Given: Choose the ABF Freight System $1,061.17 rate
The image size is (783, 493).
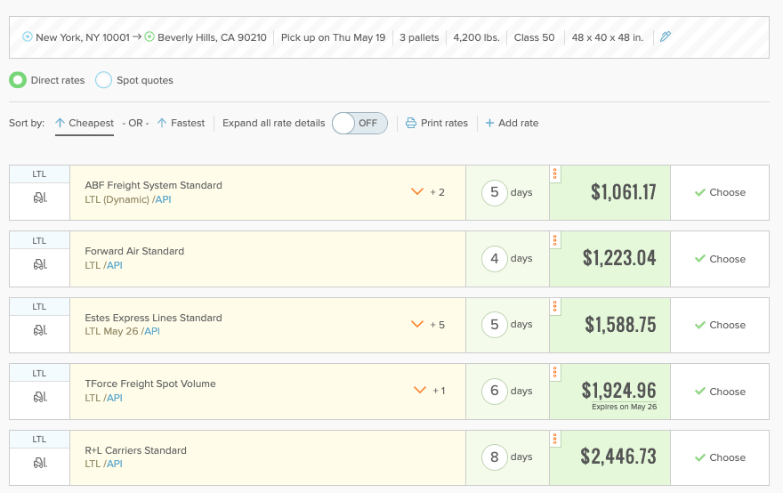Looking at the screenshot, I should point(720,192).
